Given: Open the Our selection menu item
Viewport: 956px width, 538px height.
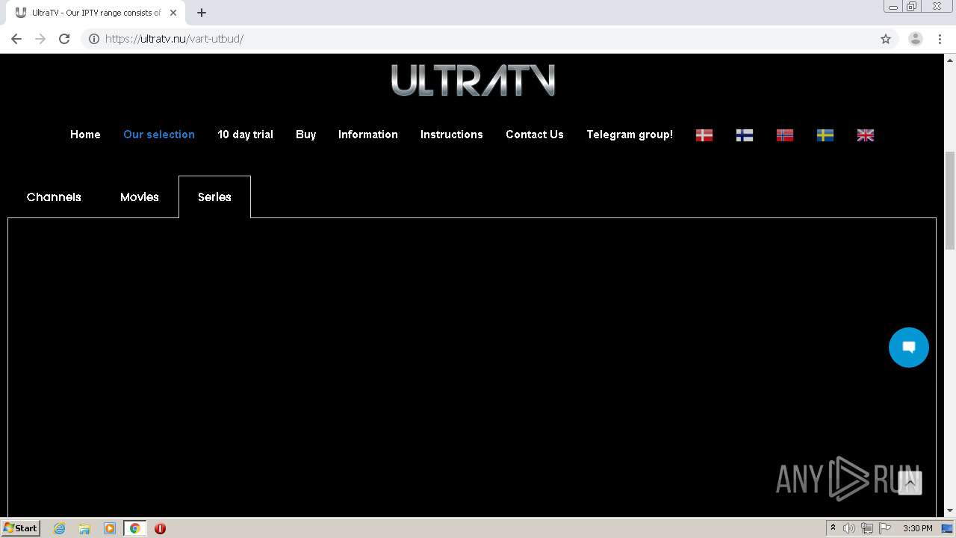Looking at the screenshot, I should (159, 134).
